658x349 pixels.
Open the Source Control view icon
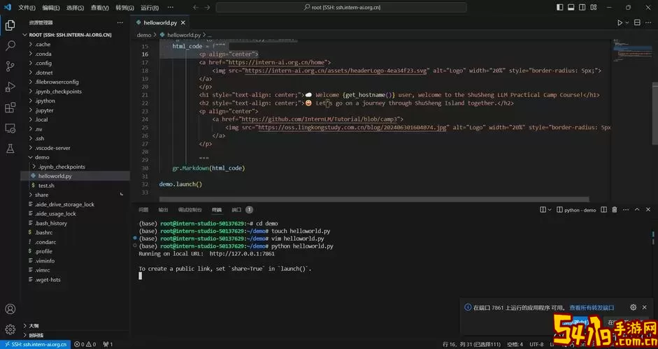pos(10,66)
